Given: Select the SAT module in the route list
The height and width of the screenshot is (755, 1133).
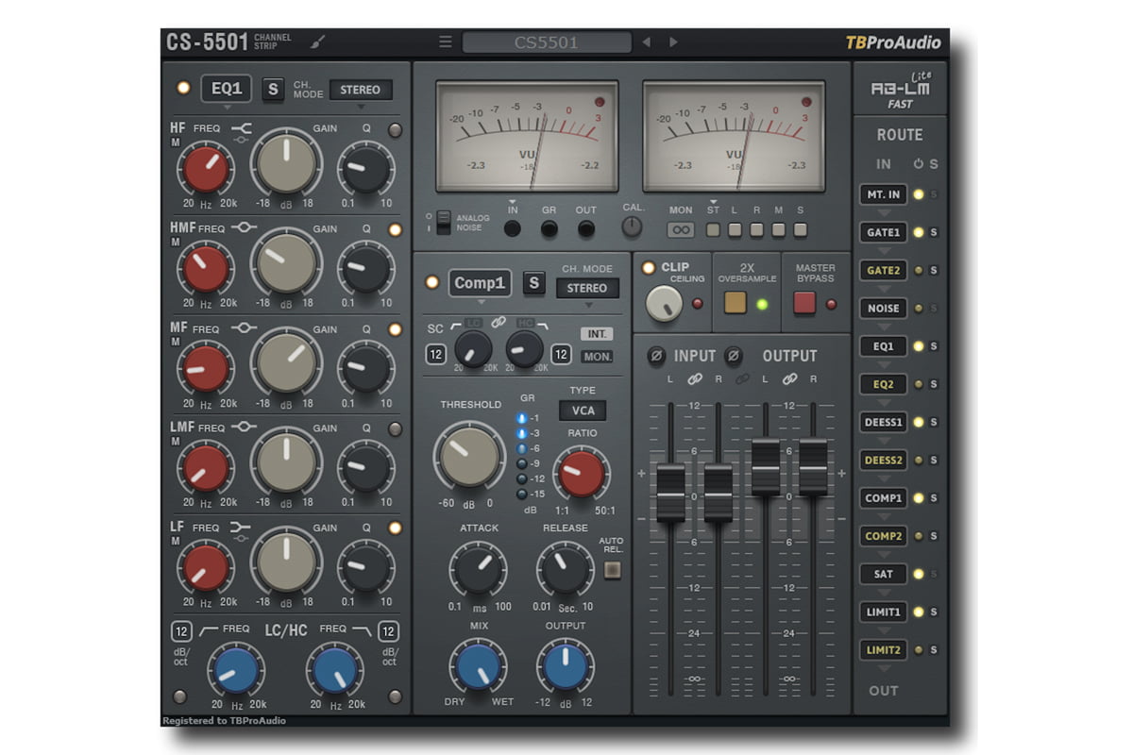Looking at the screenshot, I should click(883, 574).
